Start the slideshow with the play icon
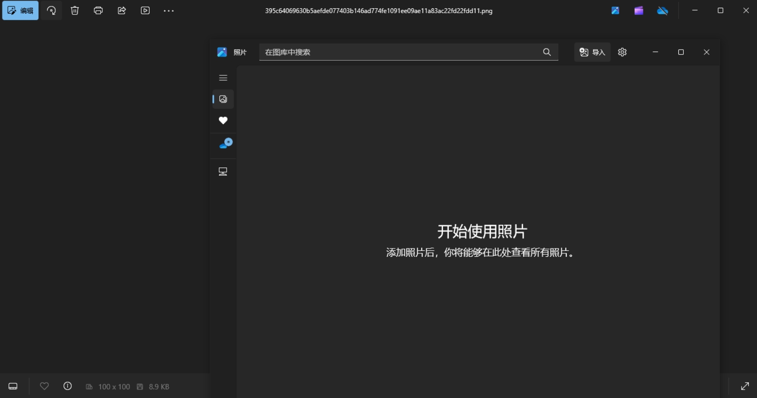The image size is (757, 398). 145,11
